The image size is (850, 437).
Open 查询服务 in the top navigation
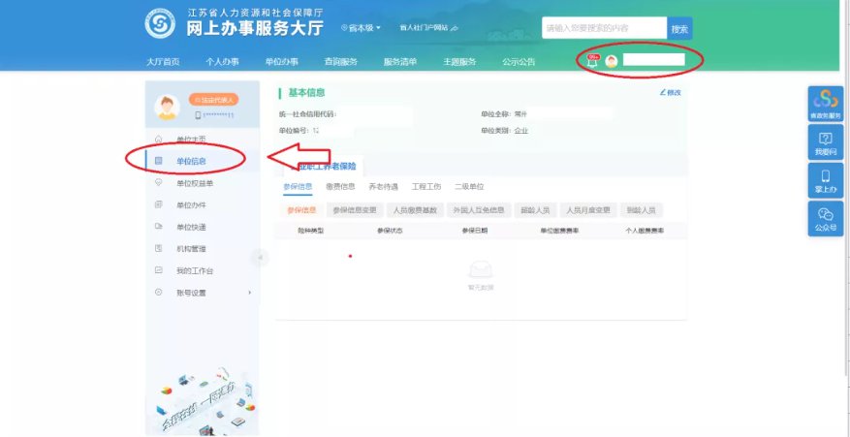point(341,62)
